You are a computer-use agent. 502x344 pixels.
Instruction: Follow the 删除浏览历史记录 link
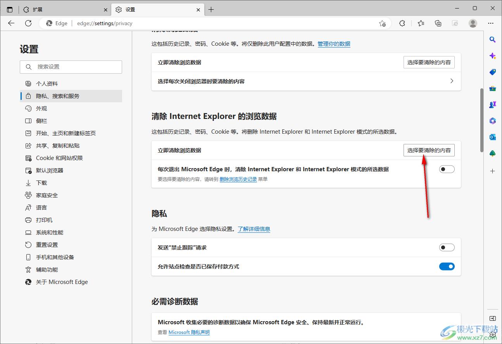(x=238, y=179)
